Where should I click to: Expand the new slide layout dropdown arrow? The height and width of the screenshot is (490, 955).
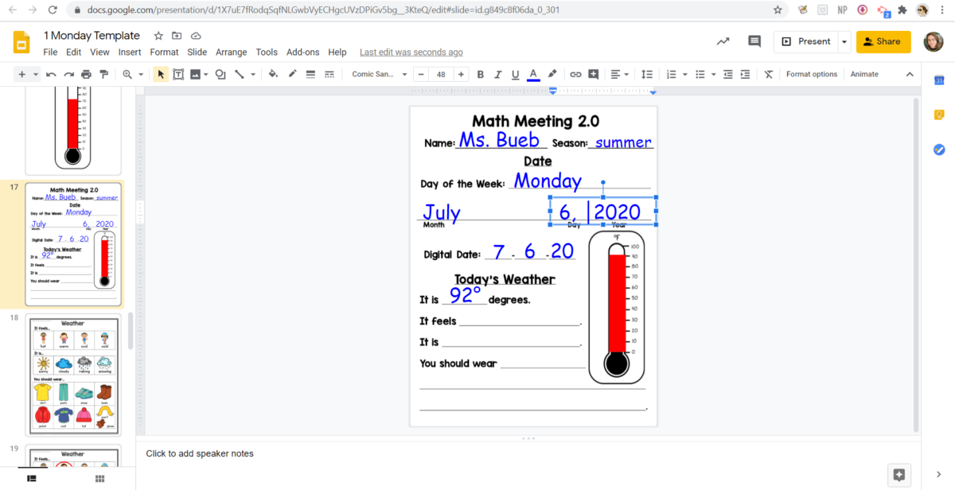pos(36,74)
